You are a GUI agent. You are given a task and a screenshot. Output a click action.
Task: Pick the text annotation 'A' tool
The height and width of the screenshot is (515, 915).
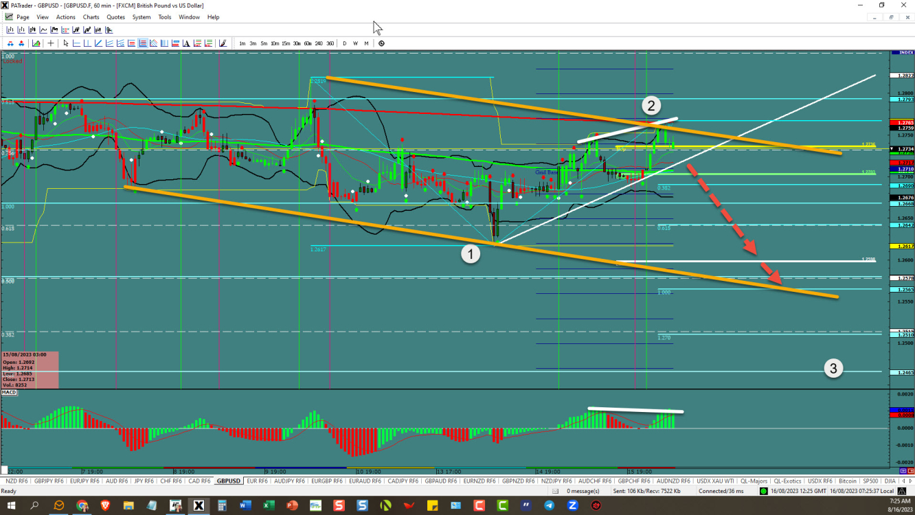coord(186,43)
